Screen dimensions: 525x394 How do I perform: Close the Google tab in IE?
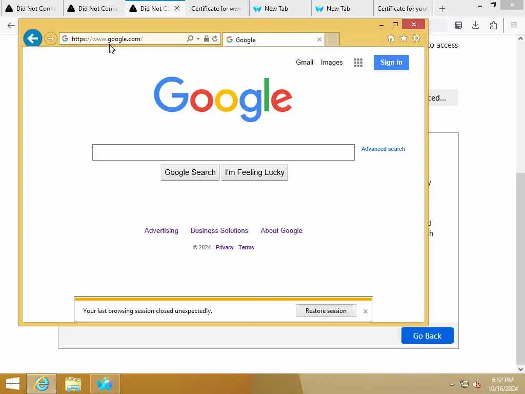point(319,40)
